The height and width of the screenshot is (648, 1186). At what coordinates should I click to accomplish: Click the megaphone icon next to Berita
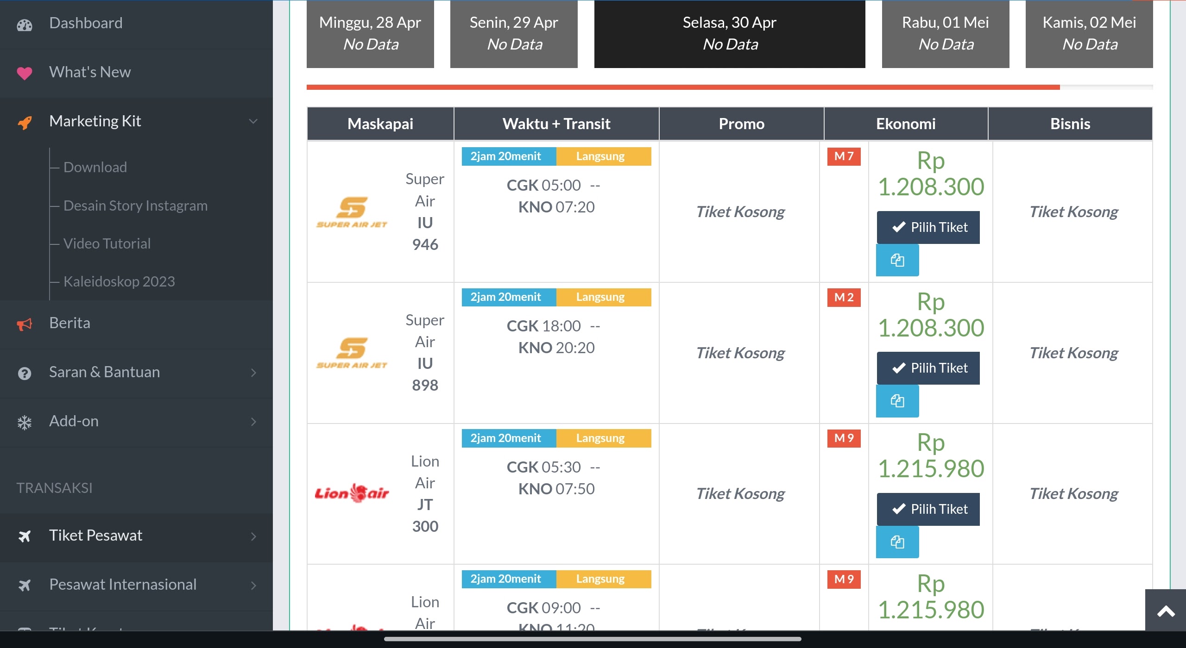[x=24, y=324]
